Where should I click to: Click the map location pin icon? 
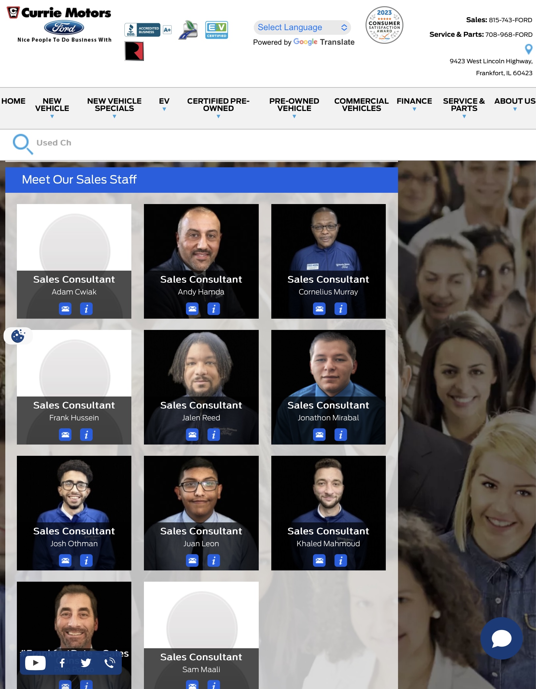pos(529,49)
